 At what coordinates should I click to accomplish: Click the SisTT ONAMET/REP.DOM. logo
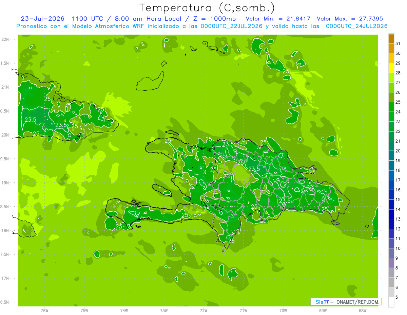pos(346,302)
